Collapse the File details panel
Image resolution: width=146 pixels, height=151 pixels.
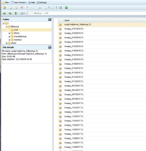[x=50, y=47]
